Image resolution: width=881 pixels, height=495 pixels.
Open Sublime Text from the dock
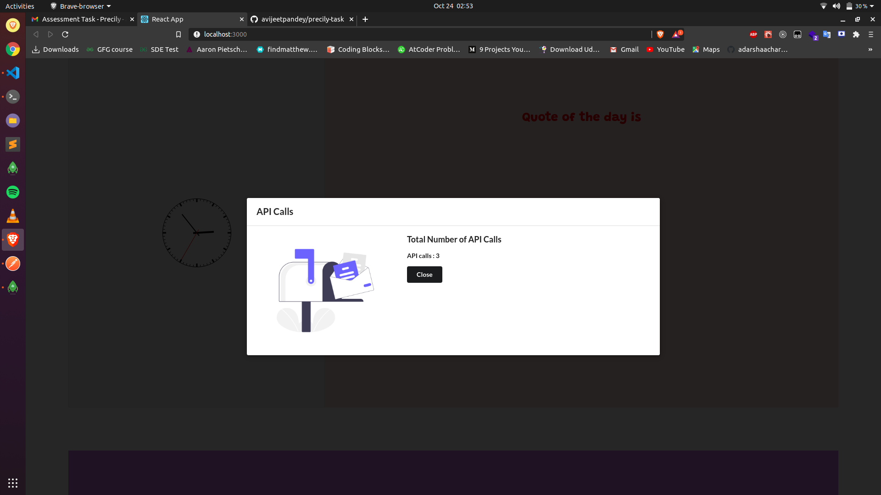pos(13,144)
